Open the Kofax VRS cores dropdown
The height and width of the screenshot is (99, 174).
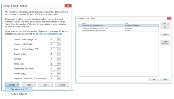click(59, 64)
